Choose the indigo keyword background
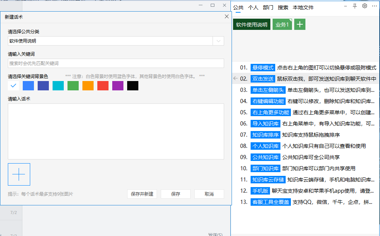 point(43,86)
